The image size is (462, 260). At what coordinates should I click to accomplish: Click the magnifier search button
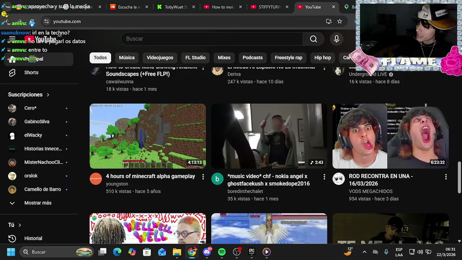[313, 39]
